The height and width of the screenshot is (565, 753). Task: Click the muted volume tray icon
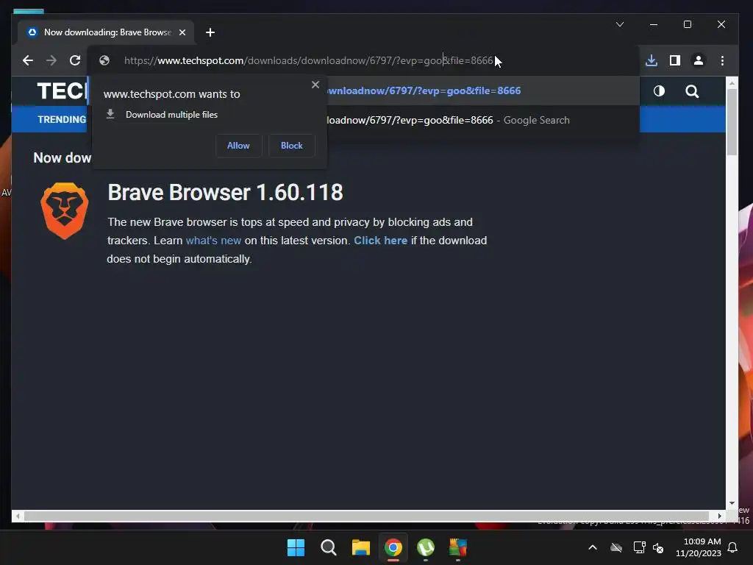click(x=658, y=547)
